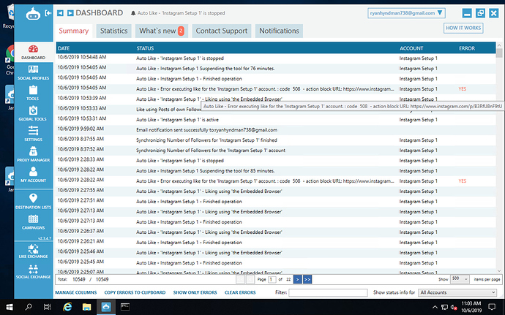
Task: Select the 'Email notification sent successfully' row
Action: coord(276,130)
